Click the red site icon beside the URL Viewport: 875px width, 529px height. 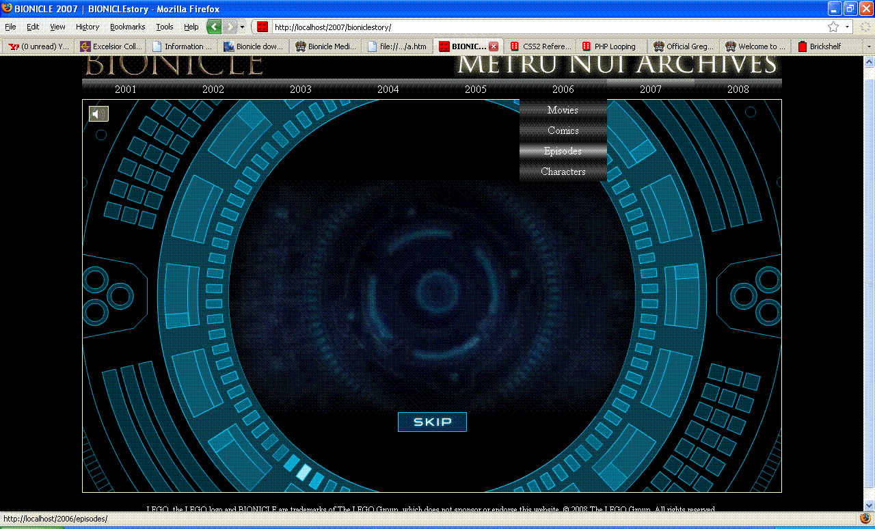click(262, 27)
